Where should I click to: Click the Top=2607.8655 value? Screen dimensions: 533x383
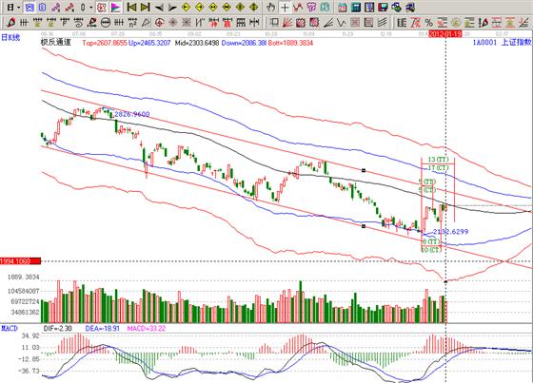pyautogui.click(x=105, y=43)
